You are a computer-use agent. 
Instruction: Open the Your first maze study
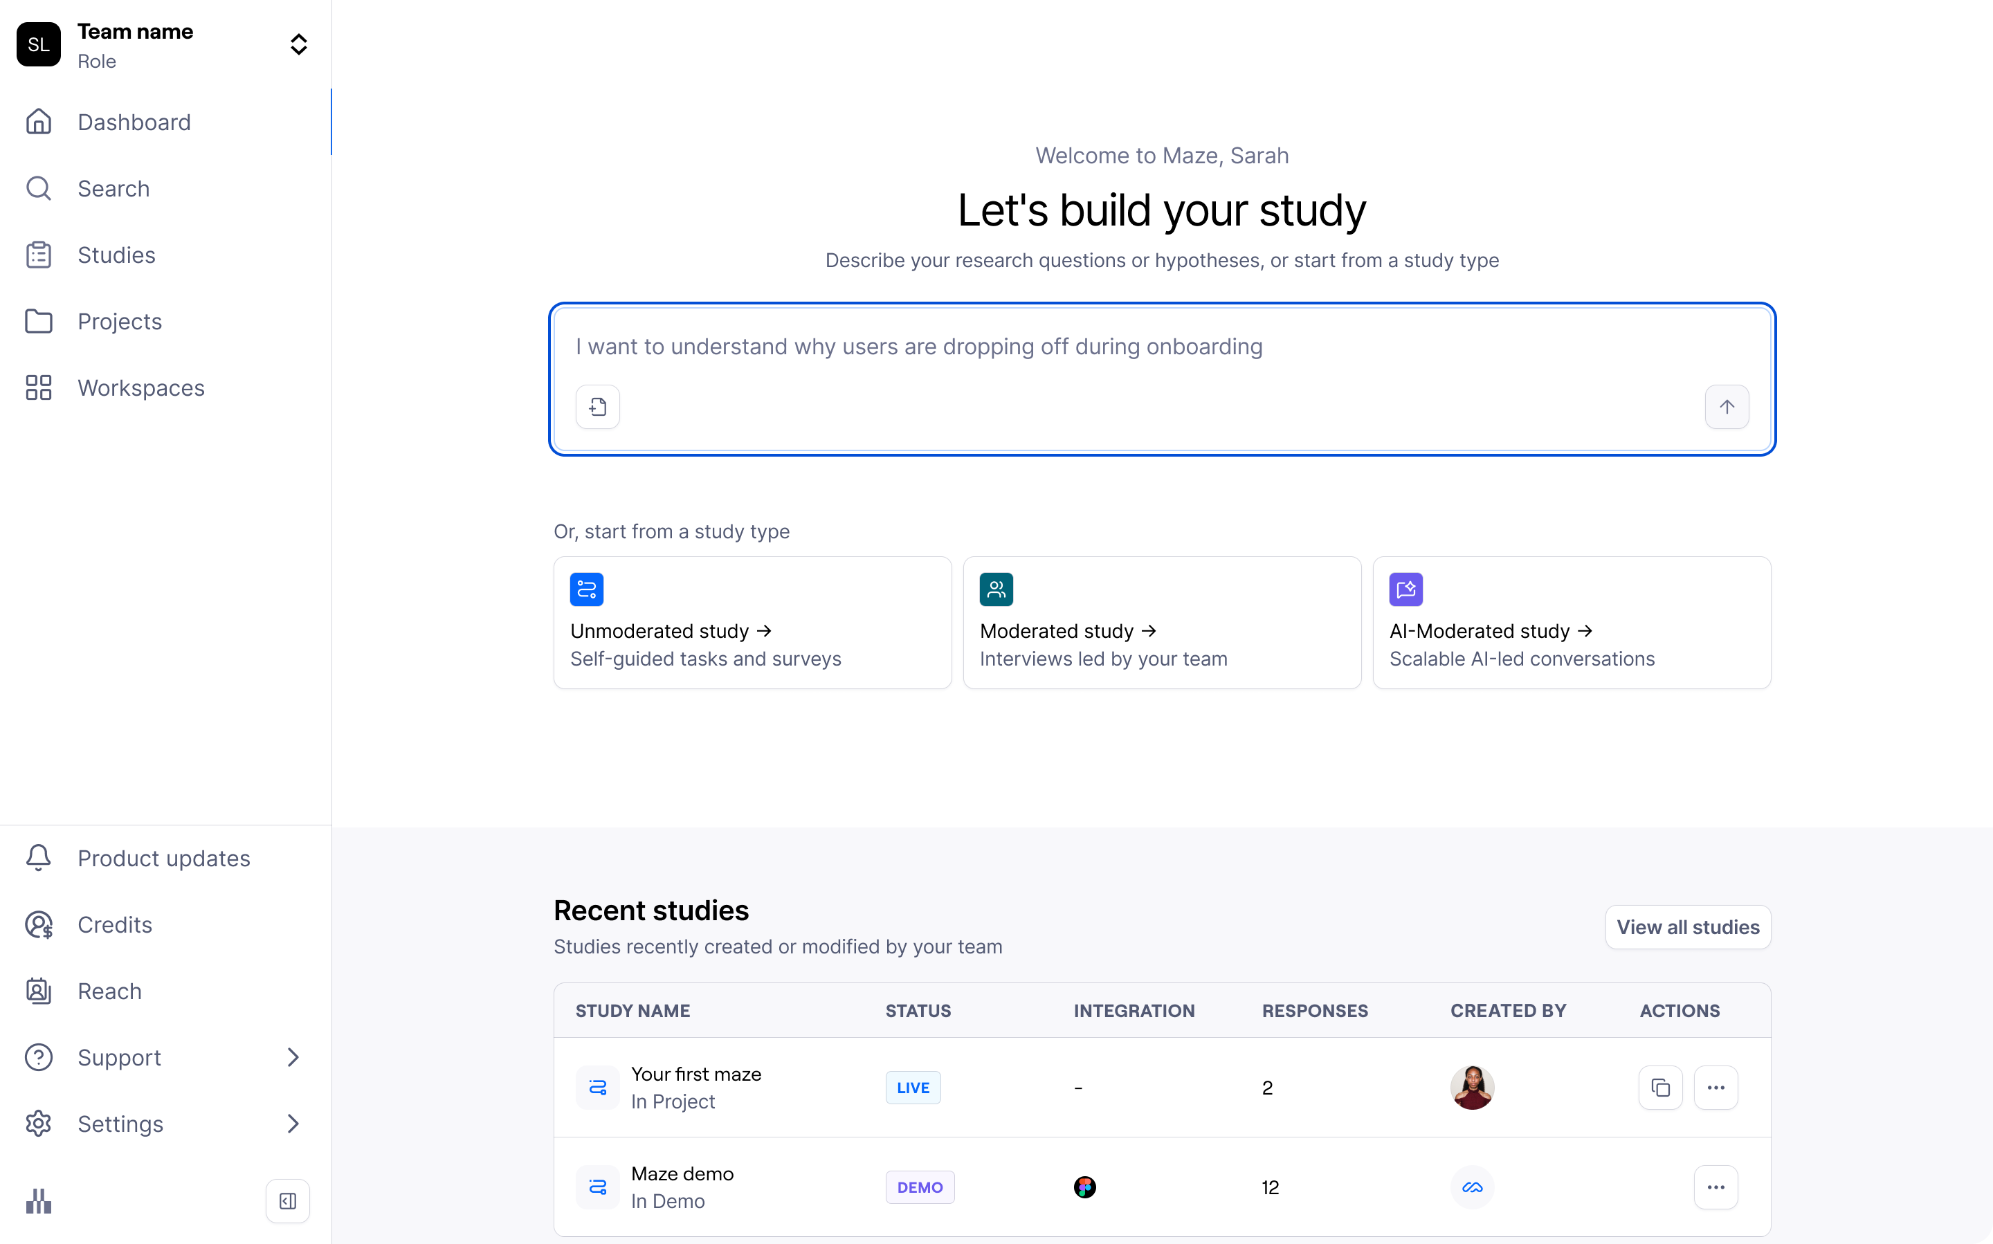pos(696,1074)
